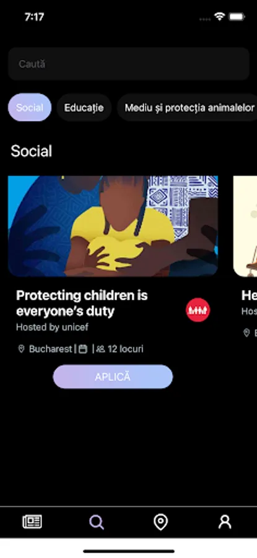Image resolution: width=257 pixels, height=558 pixels.
Task: Click the APLICĂ button
Action: (113, 376)
